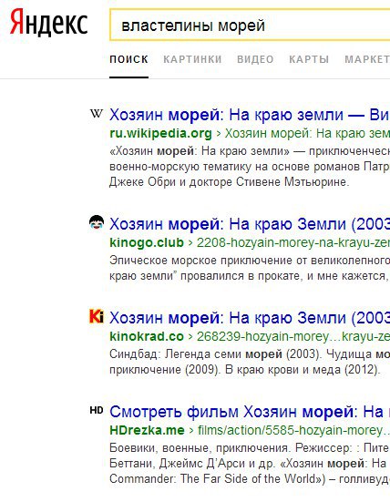Viewport: 390px width, 502px height.
Task: Click snippet text Эпическое морское приключение
Action: click(x=201, y=261)
